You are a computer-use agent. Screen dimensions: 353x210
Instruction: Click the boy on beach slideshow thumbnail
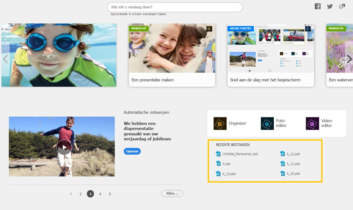62,147
